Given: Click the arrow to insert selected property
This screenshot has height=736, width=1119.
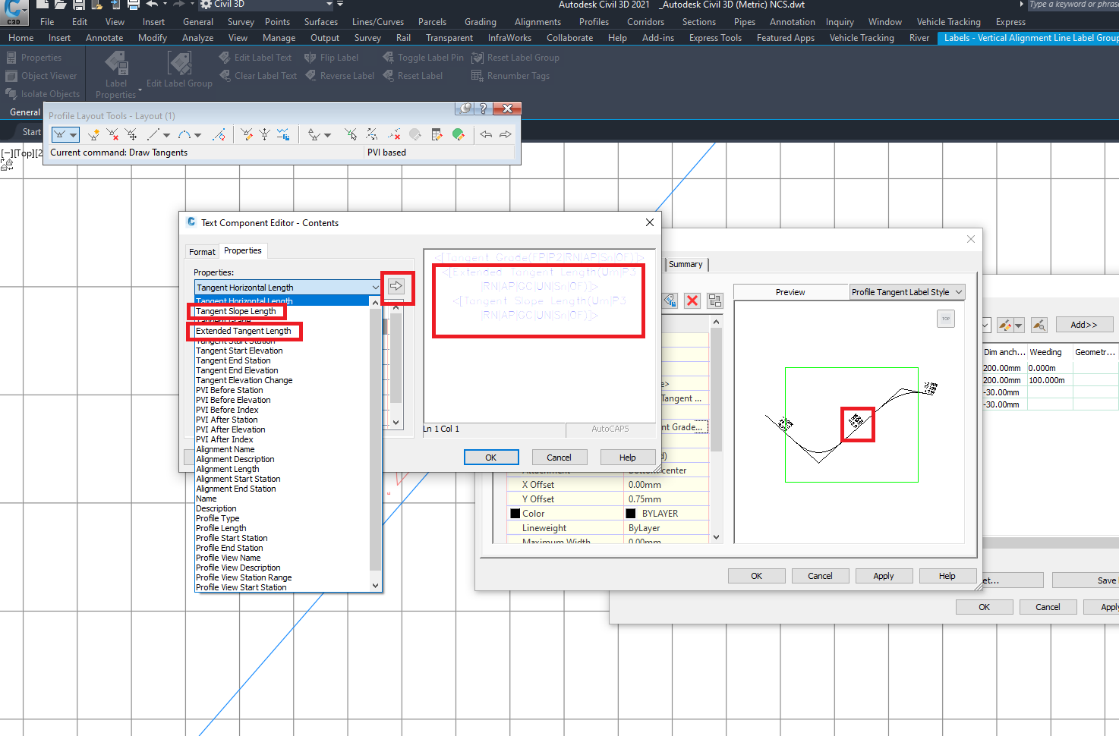Looking at the screenshot, I should click(x=396, y=286).
